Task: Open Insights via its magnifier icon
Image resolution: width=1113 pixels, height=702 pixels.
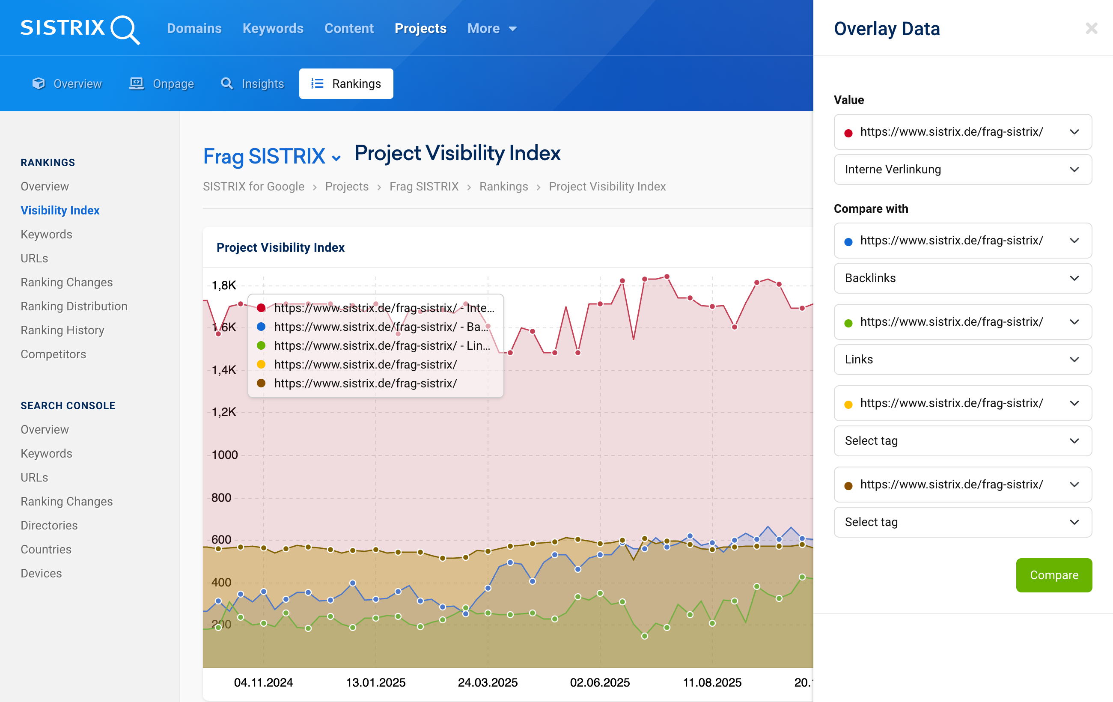Action: click(227, 83)
